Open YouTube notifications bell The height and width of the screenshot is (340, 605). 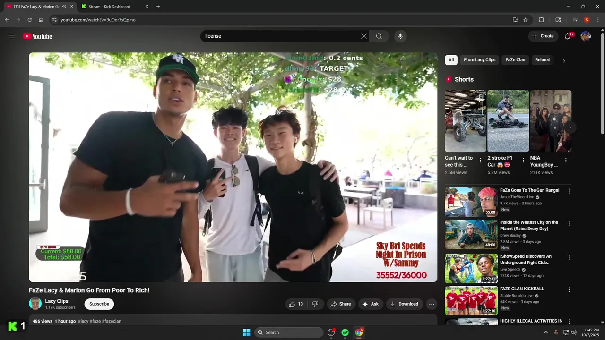[568, 36]
